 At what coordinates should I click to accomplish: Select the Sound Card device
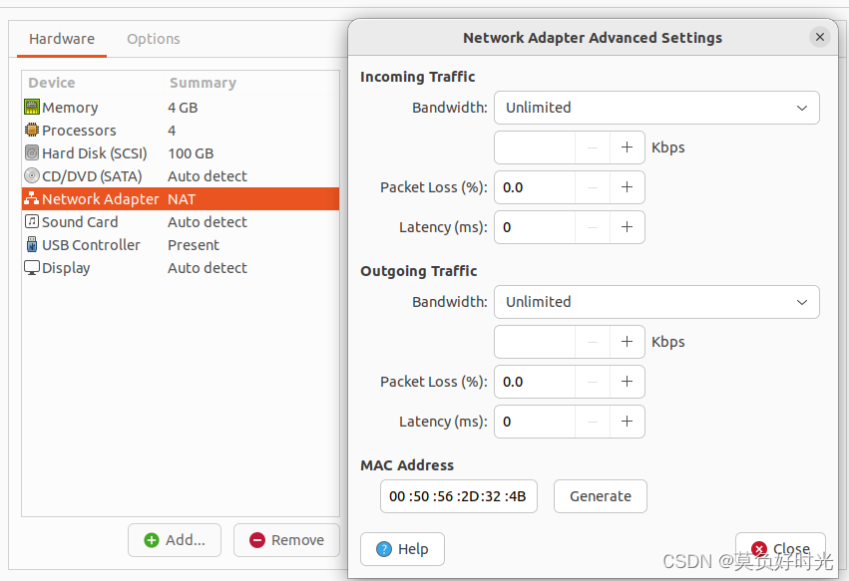pyautogui.click(x=31, y=221)
